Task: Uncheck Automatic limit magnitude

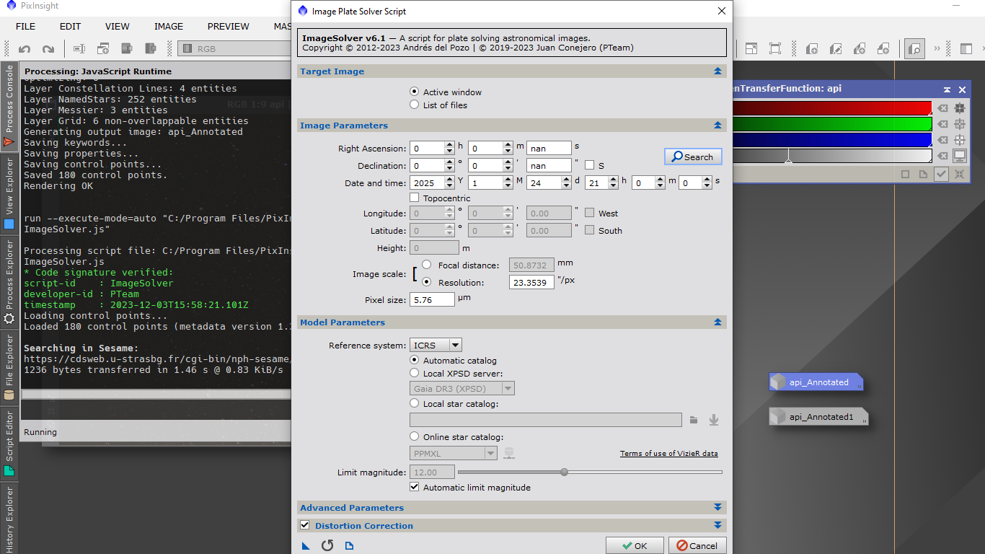Action: point(414,488)
